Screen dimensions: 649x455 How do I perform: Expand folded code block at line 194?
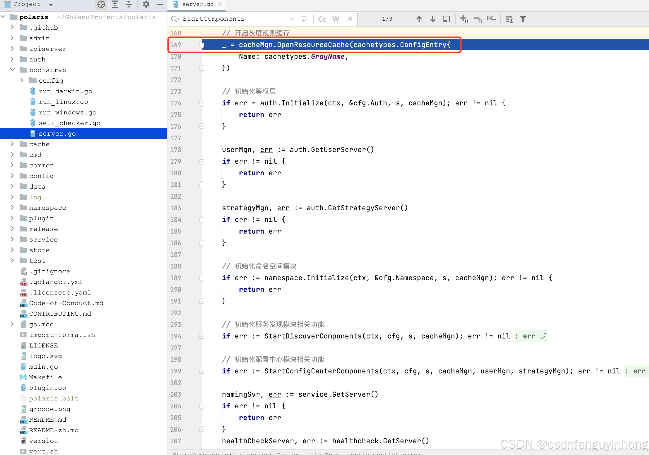[x=202, y=336]
